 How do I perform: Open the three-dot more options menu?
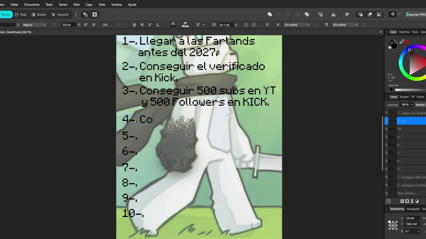[76, 15]
